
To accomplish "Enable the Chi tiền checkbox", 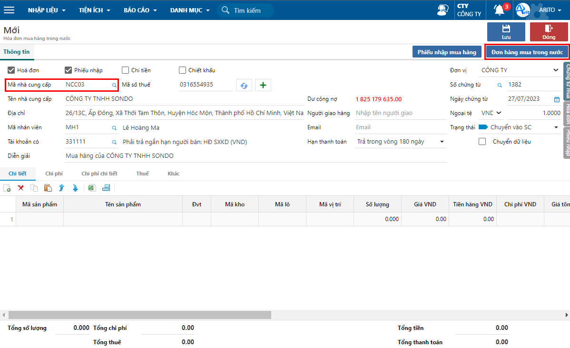I will click(126, 70).
